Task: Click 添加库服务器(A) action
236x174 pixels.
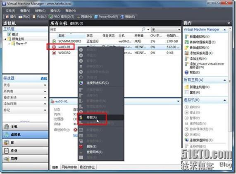Action: 199,53
